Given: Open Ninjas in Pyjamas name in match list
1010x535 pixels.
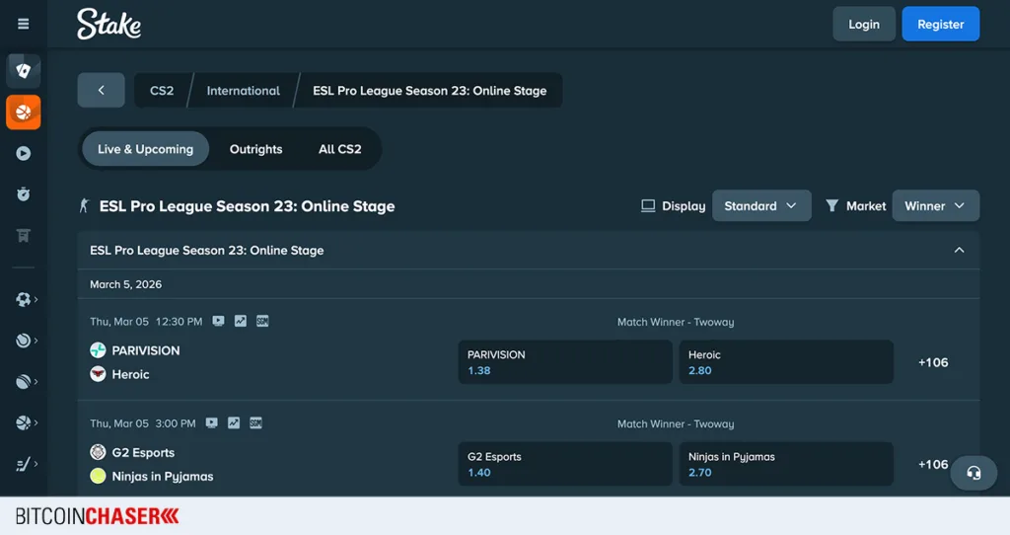Looking at the screenshot, I should click(x=163, y=477).
